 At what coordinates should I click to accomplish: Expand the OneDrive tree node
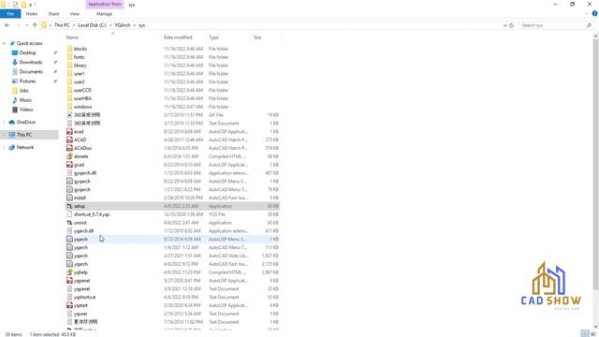4,123
